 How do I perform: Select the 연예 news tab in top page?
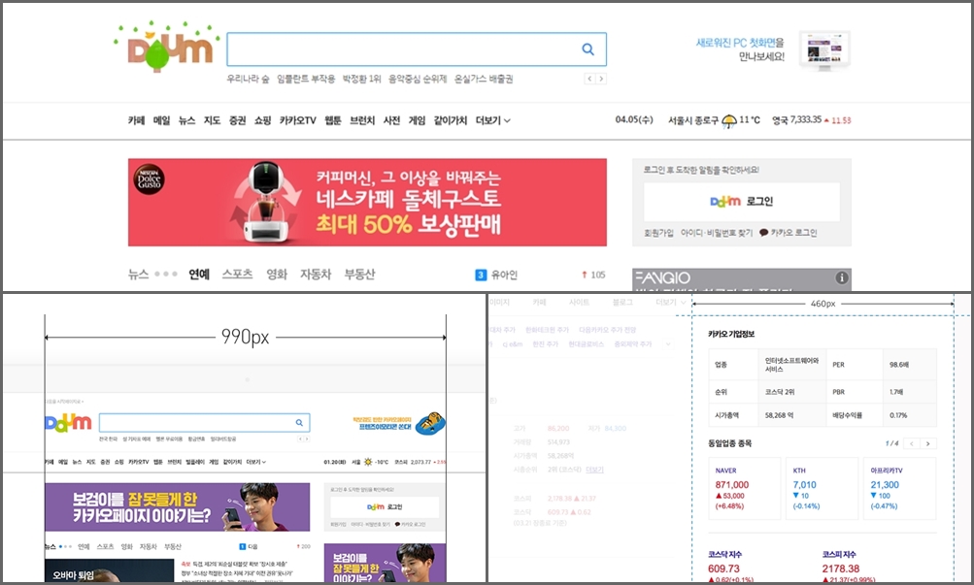click(x=199, y=275)
